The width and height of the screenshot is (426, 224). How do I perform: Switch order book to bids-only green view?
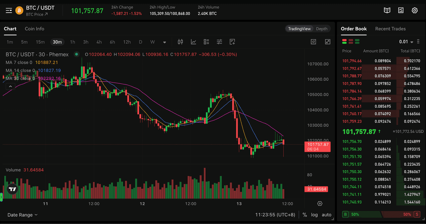tap(357, 42)
